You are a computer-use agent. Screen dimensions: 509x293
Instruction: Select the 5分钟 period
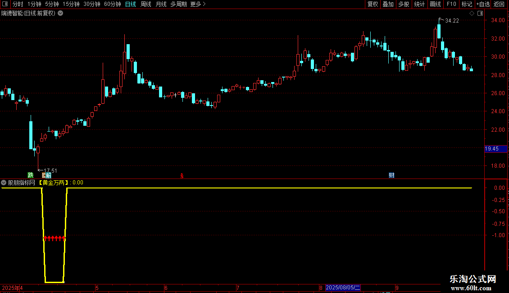[52, 4]
